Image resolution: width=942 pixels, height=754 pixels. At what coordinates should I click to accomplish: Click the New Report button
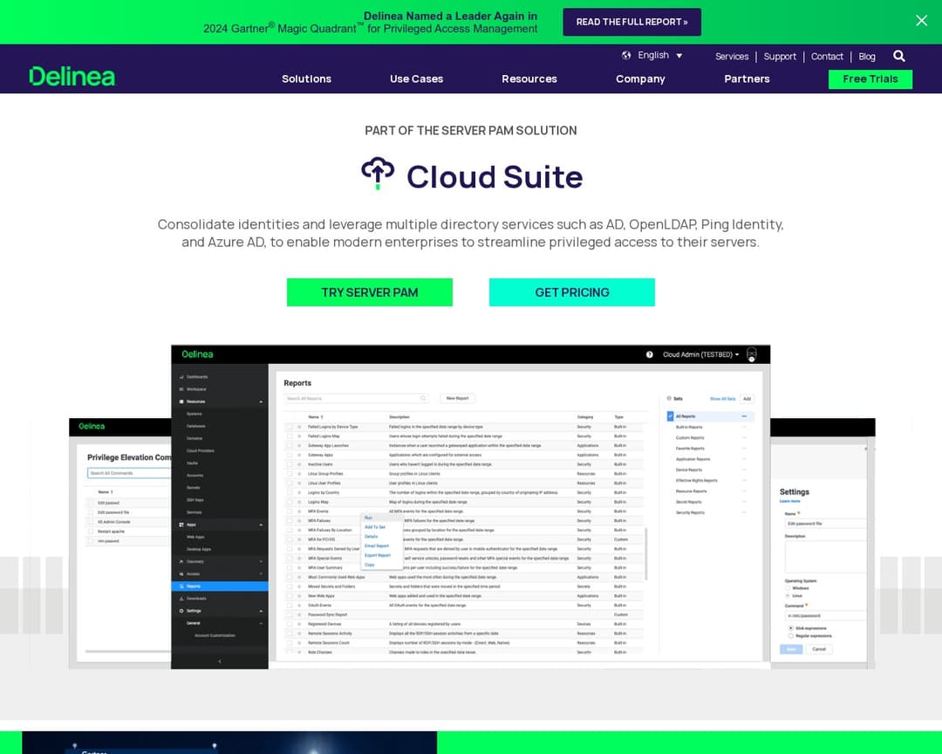458,398
